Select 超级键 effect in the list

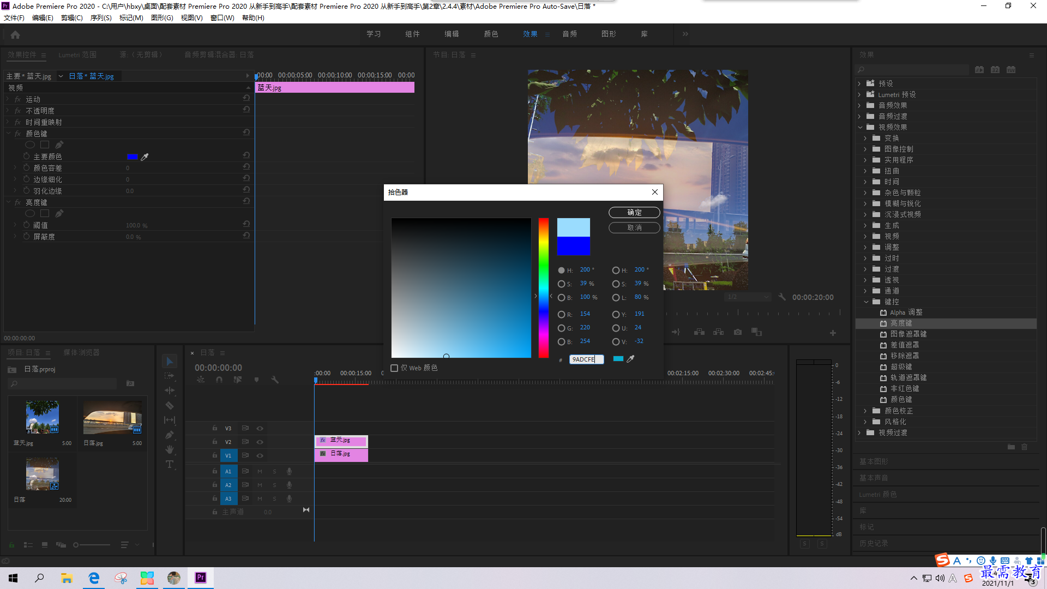point(901,367)
